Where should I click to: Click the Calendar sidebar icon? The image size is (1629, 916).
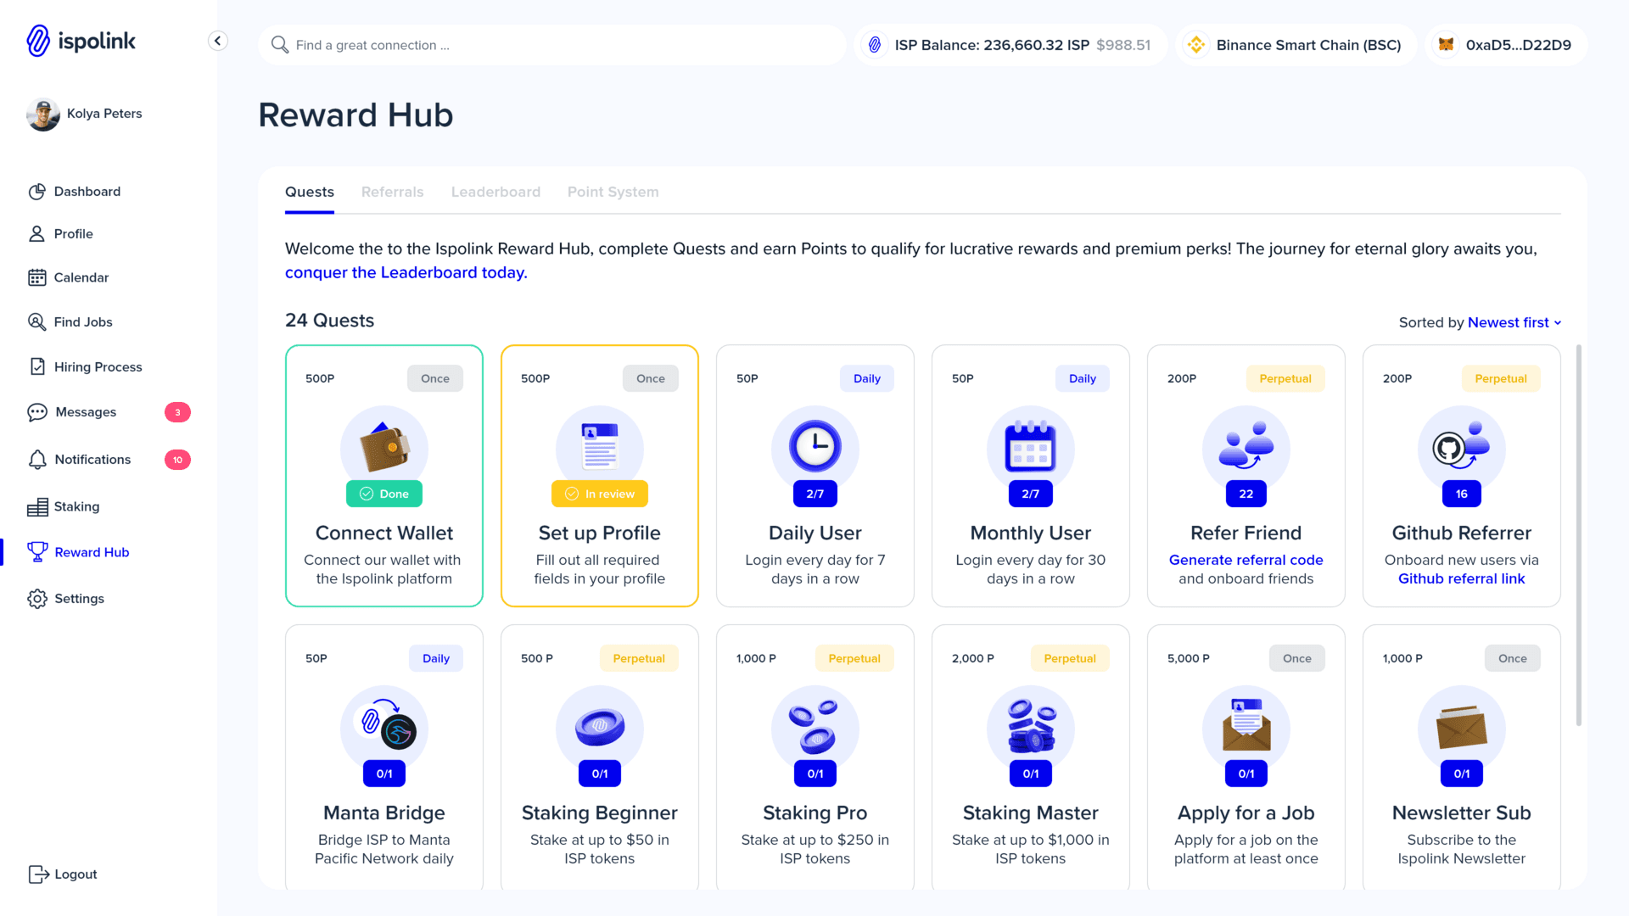(36, 277)
